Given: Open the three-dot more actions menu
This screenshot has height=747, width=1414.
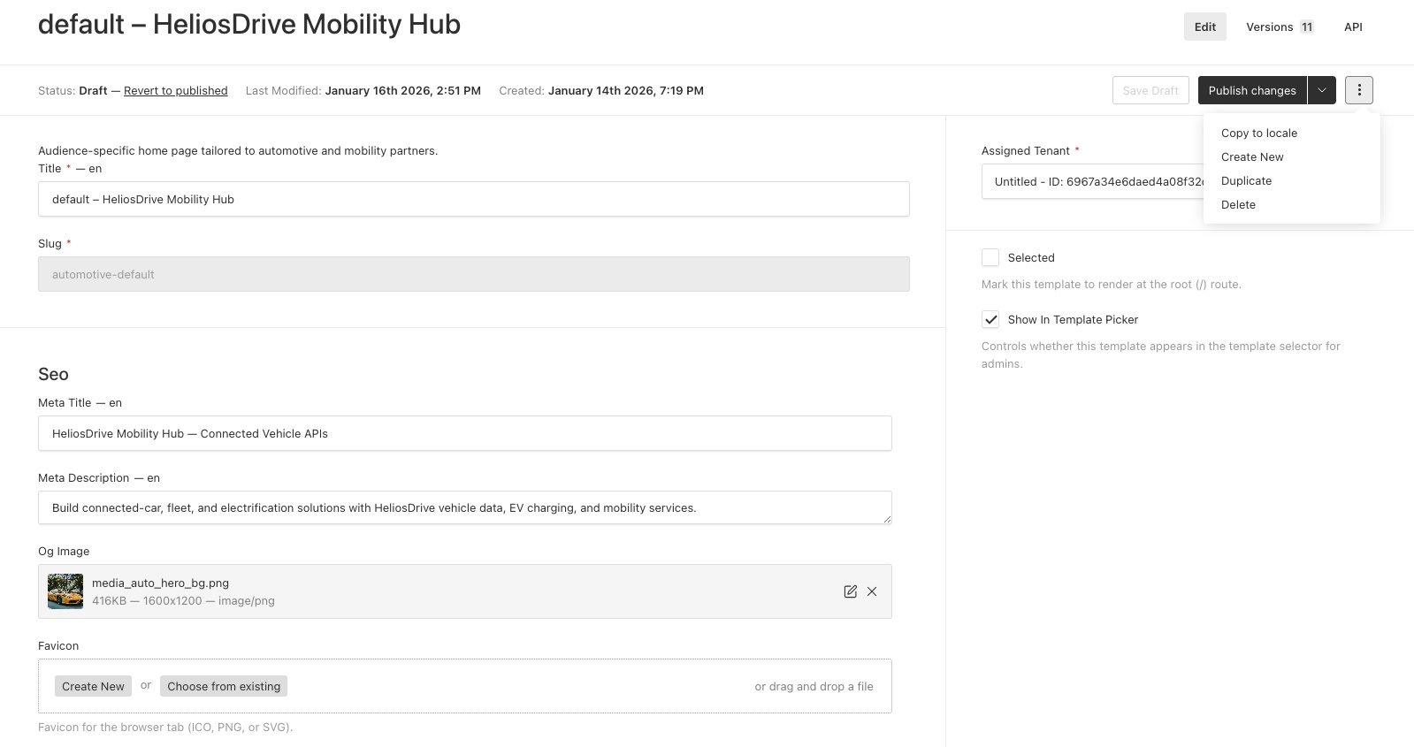Looking at the screenshot, I should (x=1359, y=90).
